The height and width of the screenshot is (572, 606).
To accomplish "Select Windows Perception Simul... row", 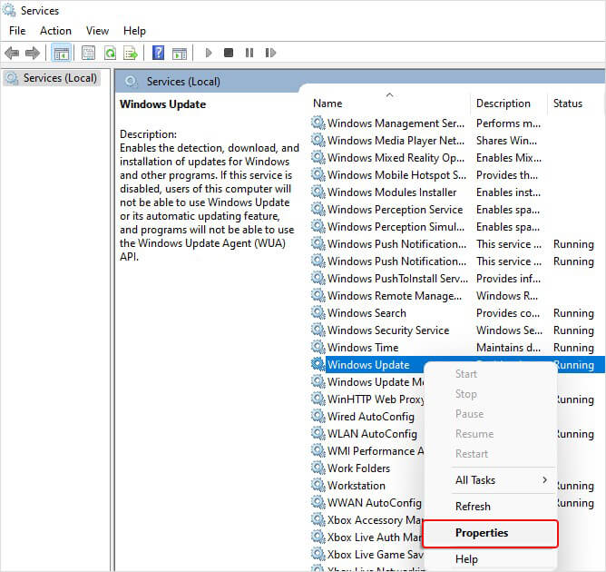I will tap(396, 227).
